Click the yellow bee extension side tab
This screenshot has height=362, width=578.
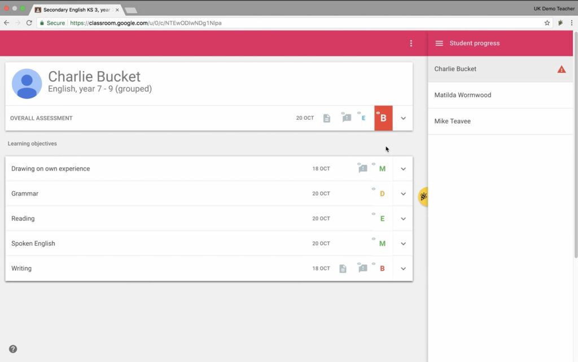click(x=423, y=197)
